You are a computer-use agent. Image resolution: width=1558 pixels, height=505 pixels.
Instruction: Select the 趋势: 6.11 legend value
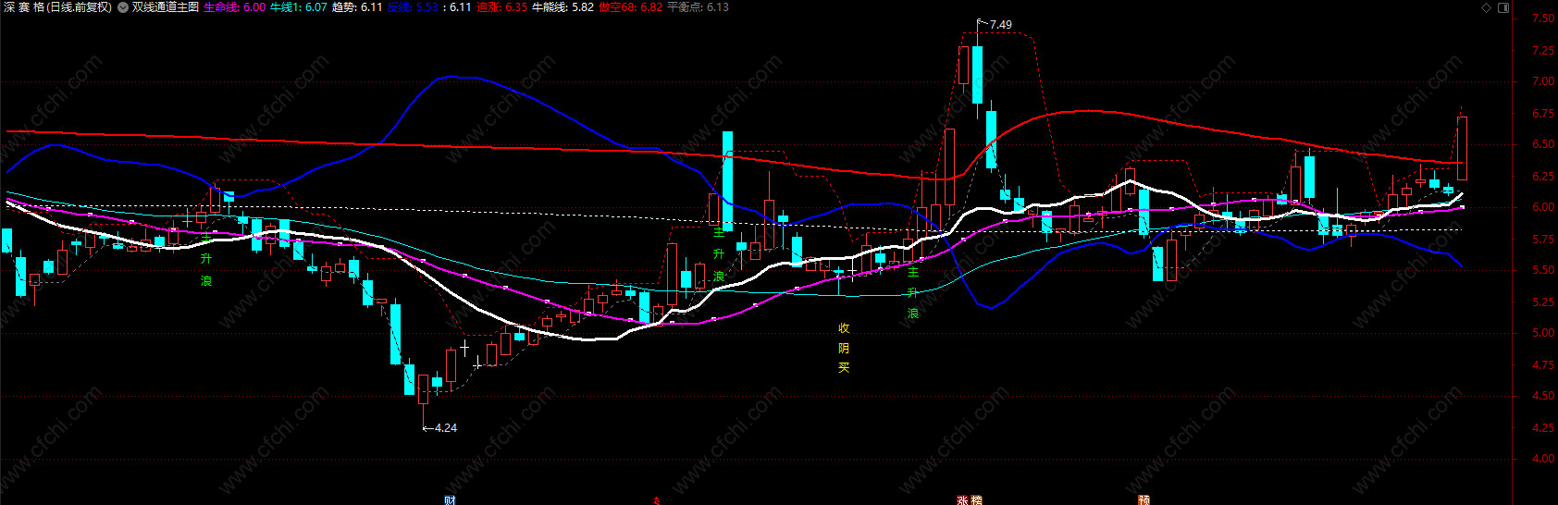(x=357, y=7)
